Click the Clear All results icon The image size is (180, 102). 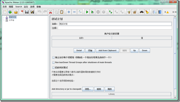click(134, 12)
